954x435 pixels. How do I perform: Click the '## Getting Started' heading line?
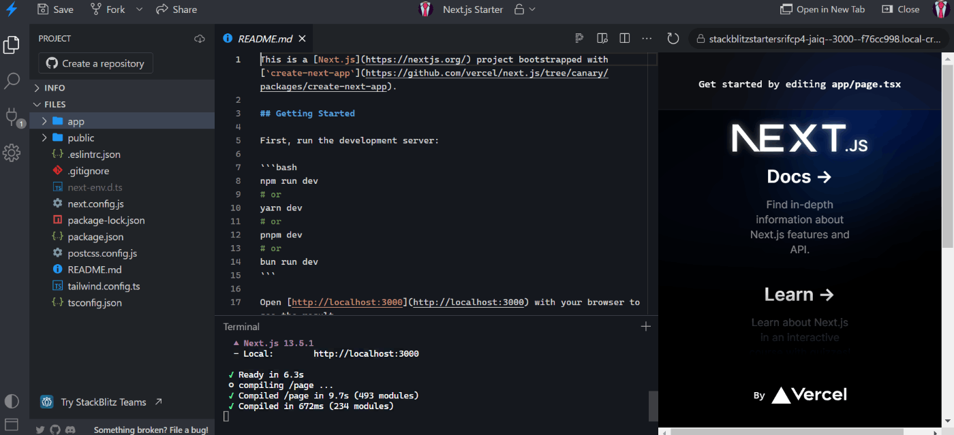307,113
